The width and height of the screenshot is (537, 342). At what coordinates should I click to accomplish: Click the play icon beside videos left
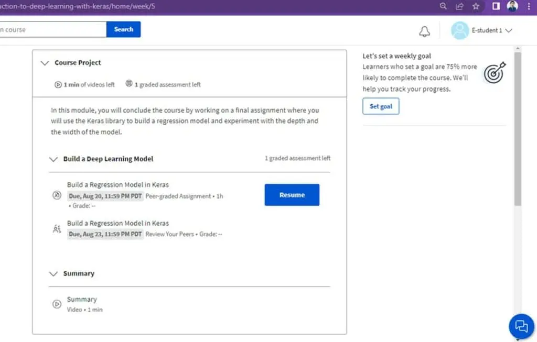click(x=58, y=84)
